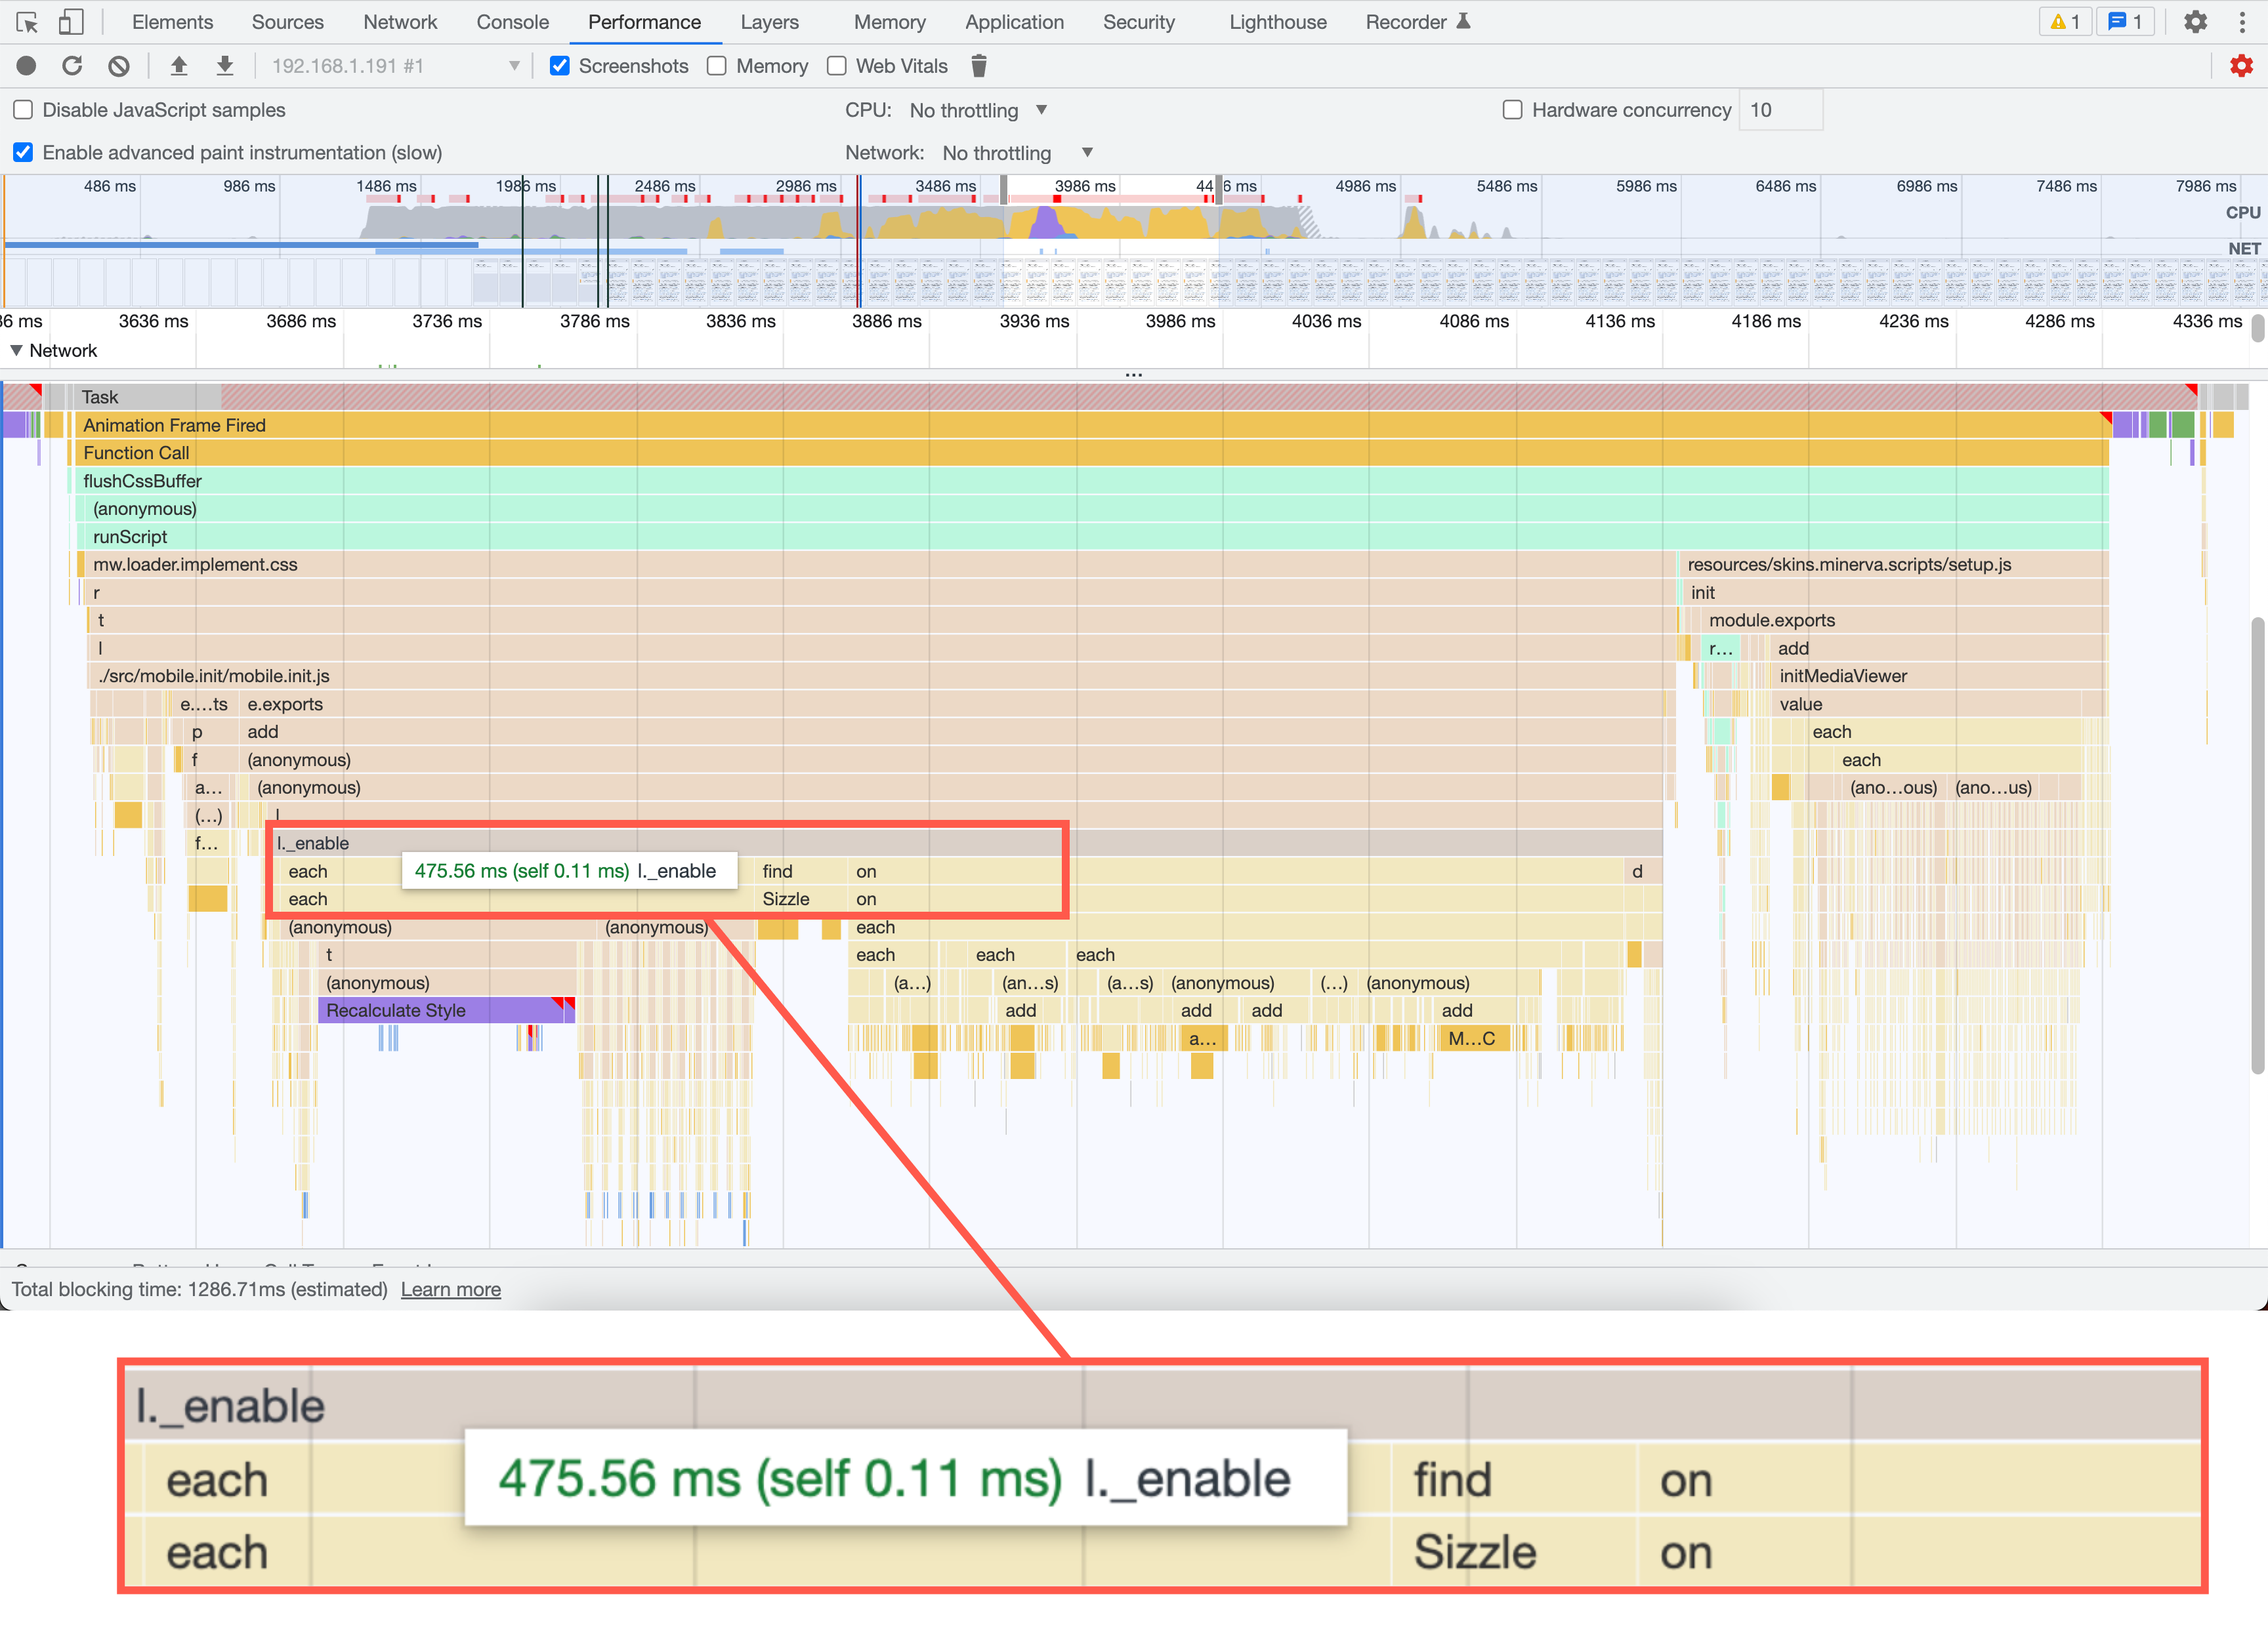Click the reload and profile icon

pos(72,66)
